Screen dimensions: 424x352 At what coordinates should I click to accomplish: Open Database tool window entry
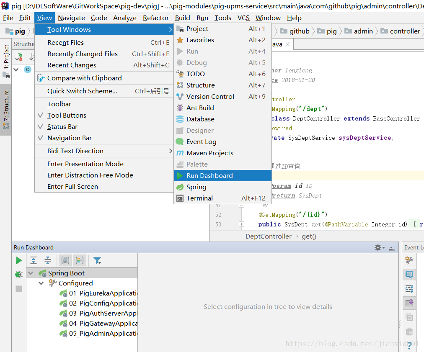pos(222,119)
